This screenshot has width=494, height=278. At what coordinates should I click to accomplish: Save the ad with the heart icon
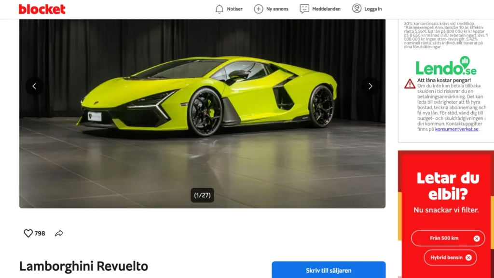pos(28,233)
